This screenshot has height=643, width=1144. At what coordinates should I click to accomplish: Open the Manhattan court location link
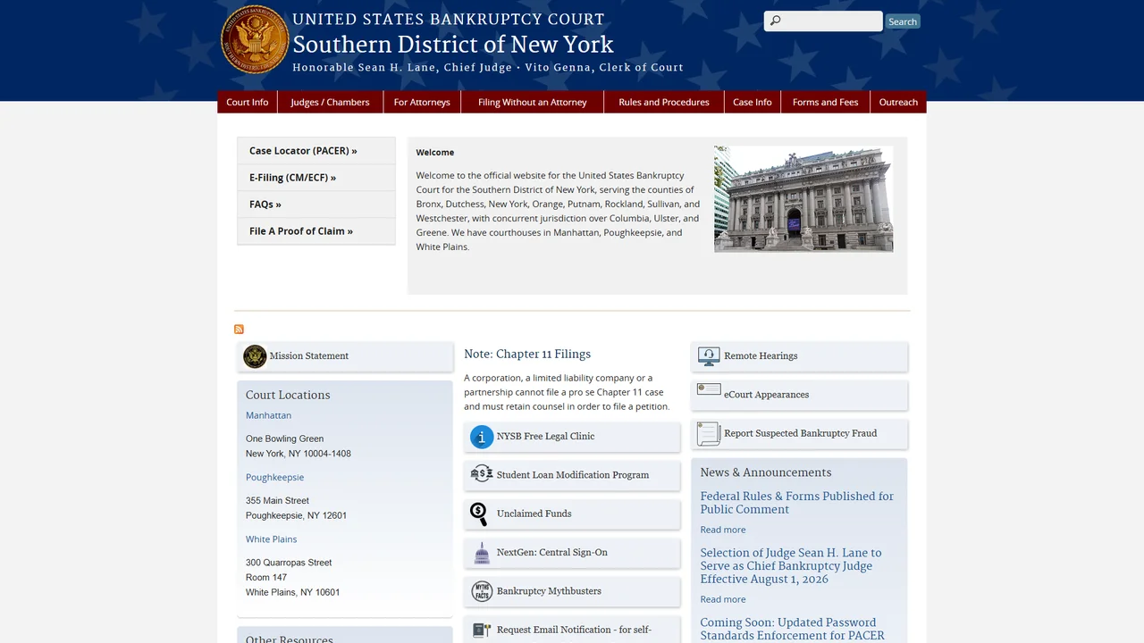268,415
